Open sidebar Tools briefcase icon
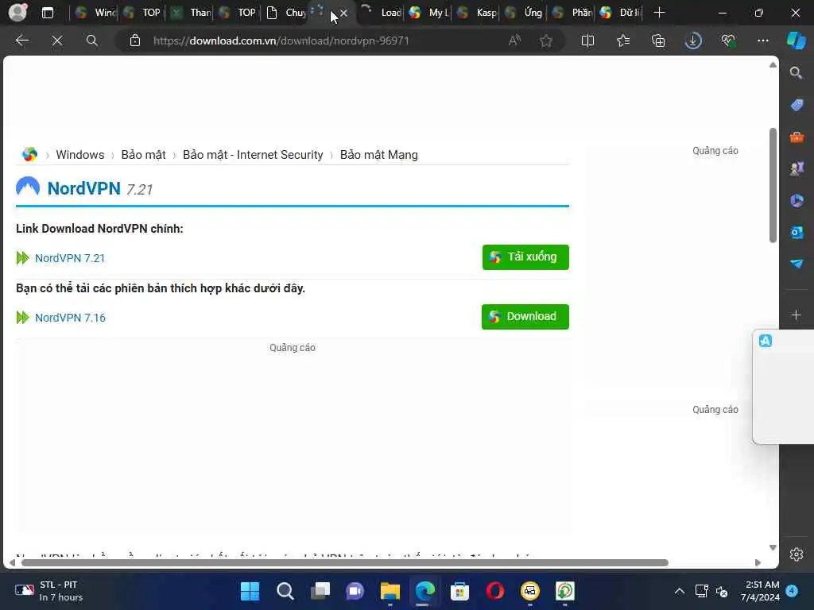Viewport: 814px width, 610px height. tap(797, 137)
